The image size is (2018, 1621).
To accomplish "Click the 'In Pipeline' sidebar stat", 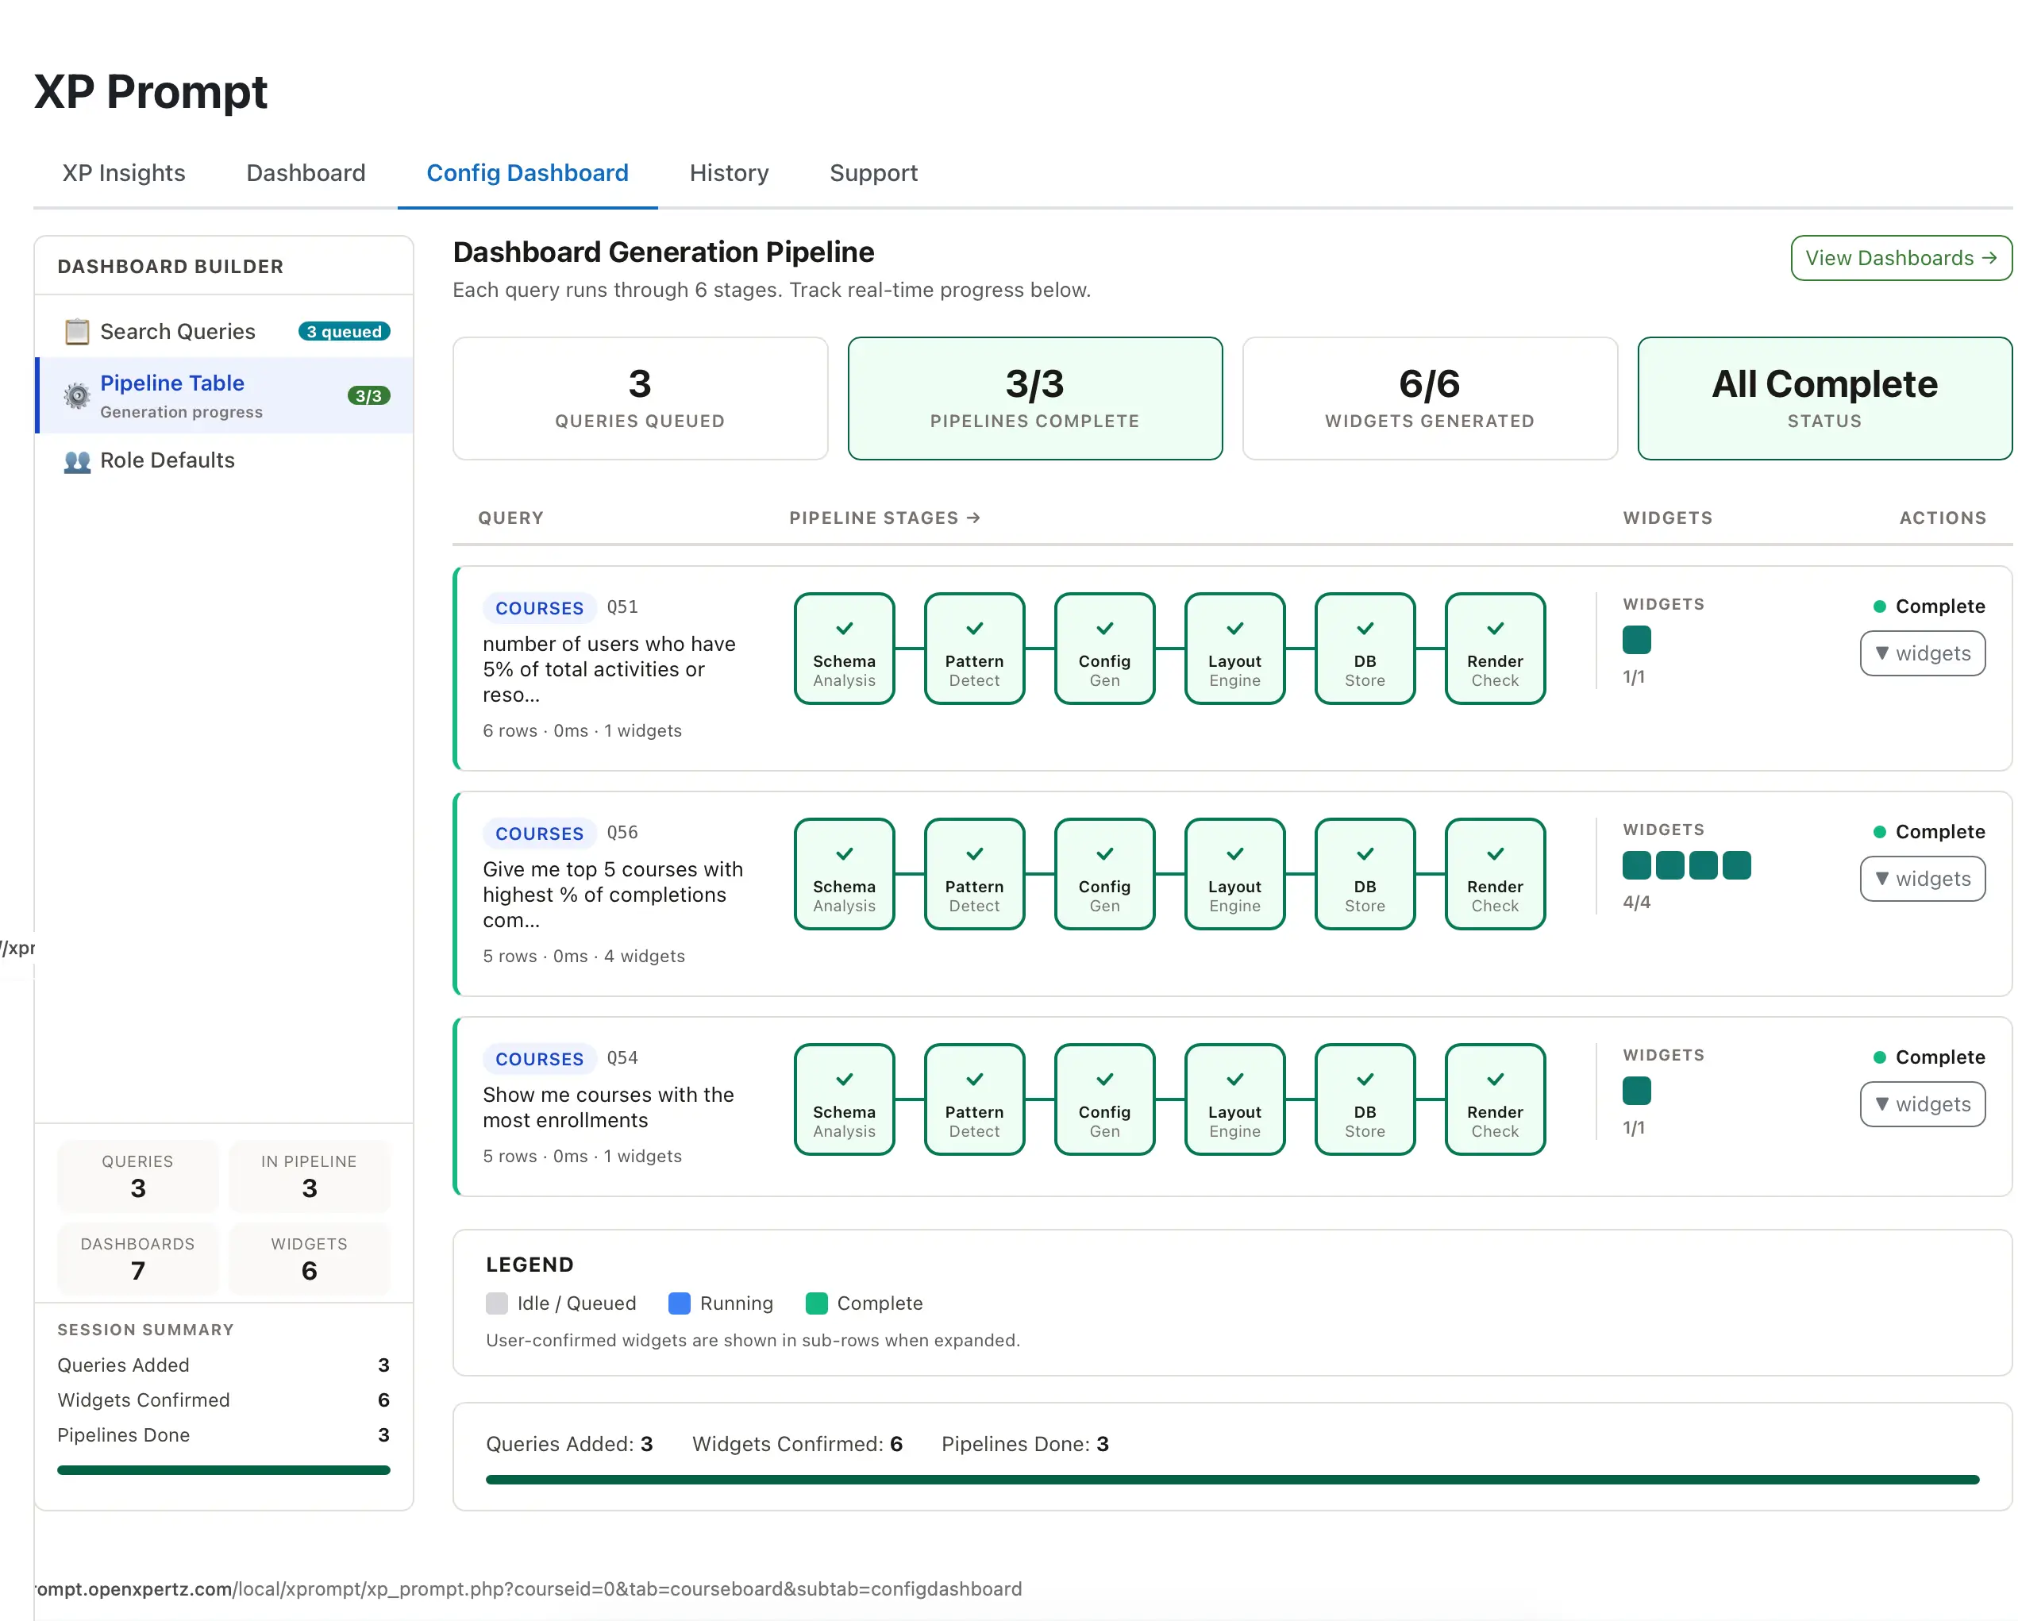I will 310,1176.
